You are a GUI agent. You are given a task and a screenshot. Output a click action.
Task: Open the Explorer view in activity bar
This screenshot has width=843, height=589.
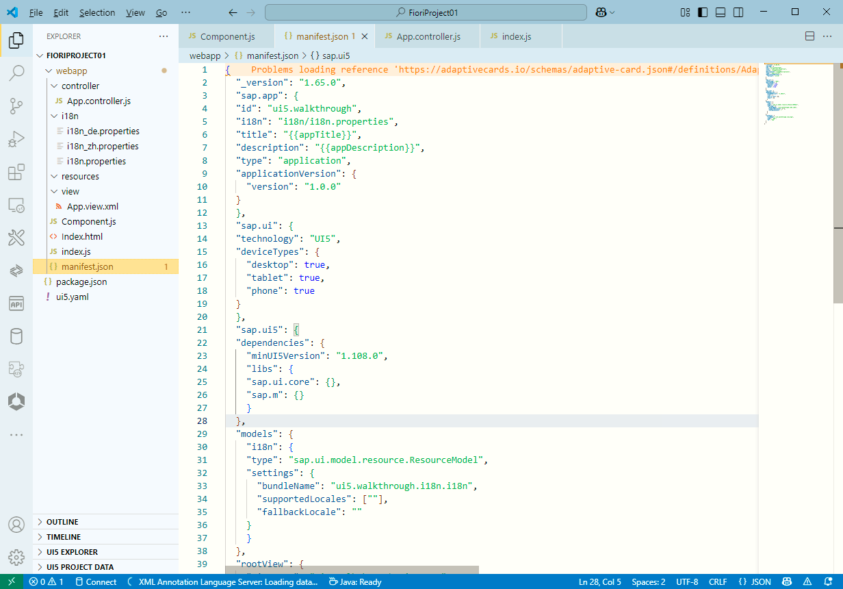point(16,41)
